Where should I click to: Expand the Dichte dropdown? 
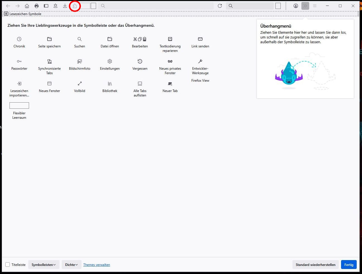pyautogui.click(x=72, y=265)
